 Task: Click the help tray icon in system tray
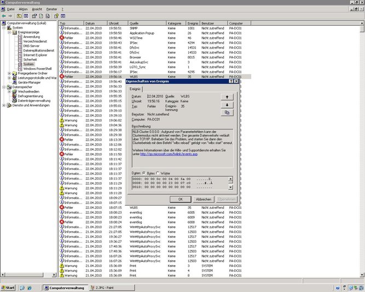pos(338,288)
